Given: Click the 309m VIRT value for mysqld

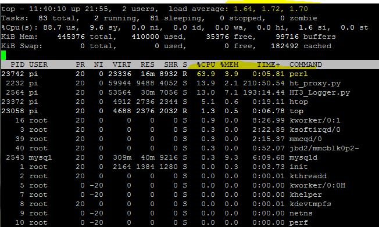Looking at the screenshot, I should tap(122, 157).
